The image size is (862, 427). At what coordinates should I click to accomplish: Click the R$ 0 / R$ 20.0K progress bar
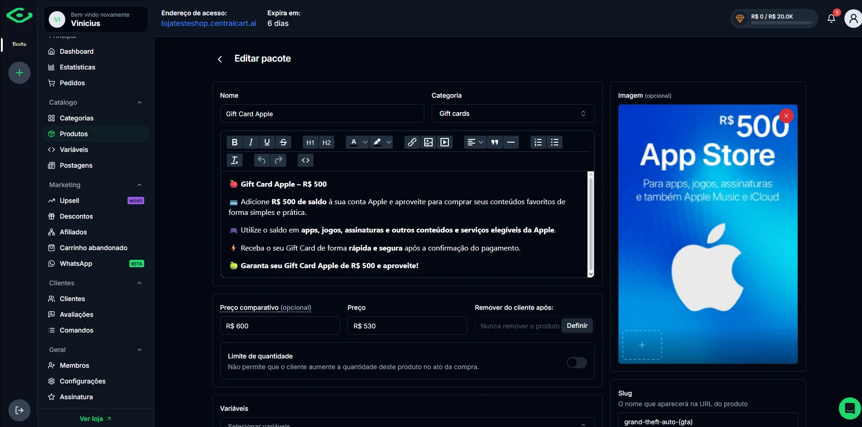(x=782, y=23)
